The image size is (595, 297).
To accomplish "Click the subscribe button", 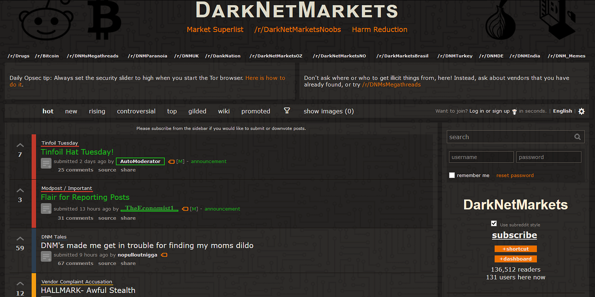I will point(514,235).
